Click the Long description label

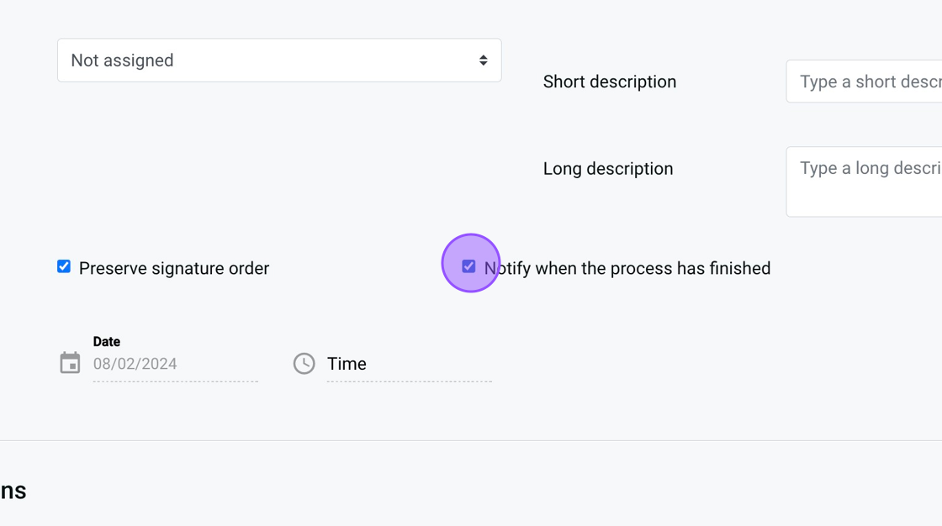(607, 169)
